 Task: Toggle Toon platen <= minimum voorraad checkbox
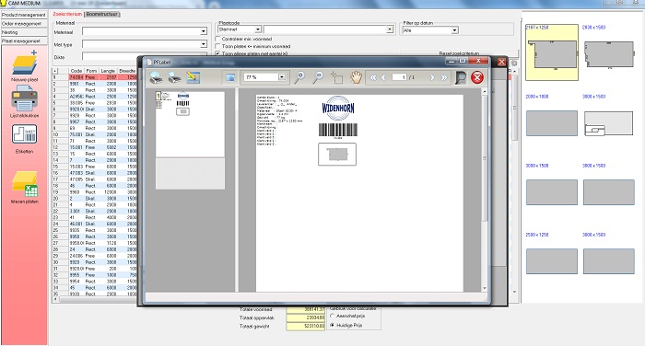click(218, 46)
